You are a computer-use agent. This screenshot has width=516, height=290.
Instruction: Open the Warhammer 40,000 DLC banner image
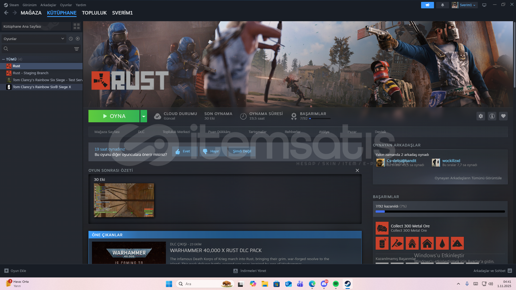(x=129, y=253)
